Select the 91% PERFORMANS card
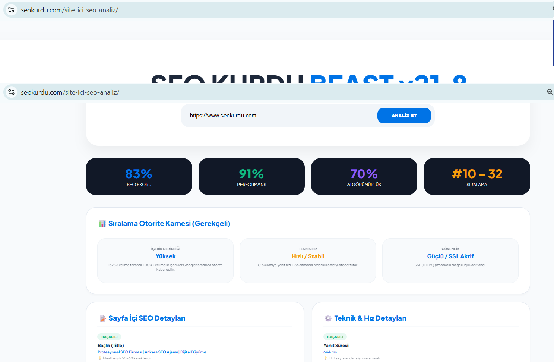The height and width of the screenshot is (362, 554). tap(251, 176)
